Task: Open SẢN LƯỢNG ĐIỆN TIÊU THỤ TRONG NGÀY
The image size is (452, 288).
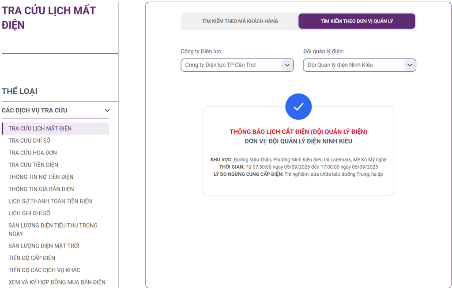Action: 53,229
